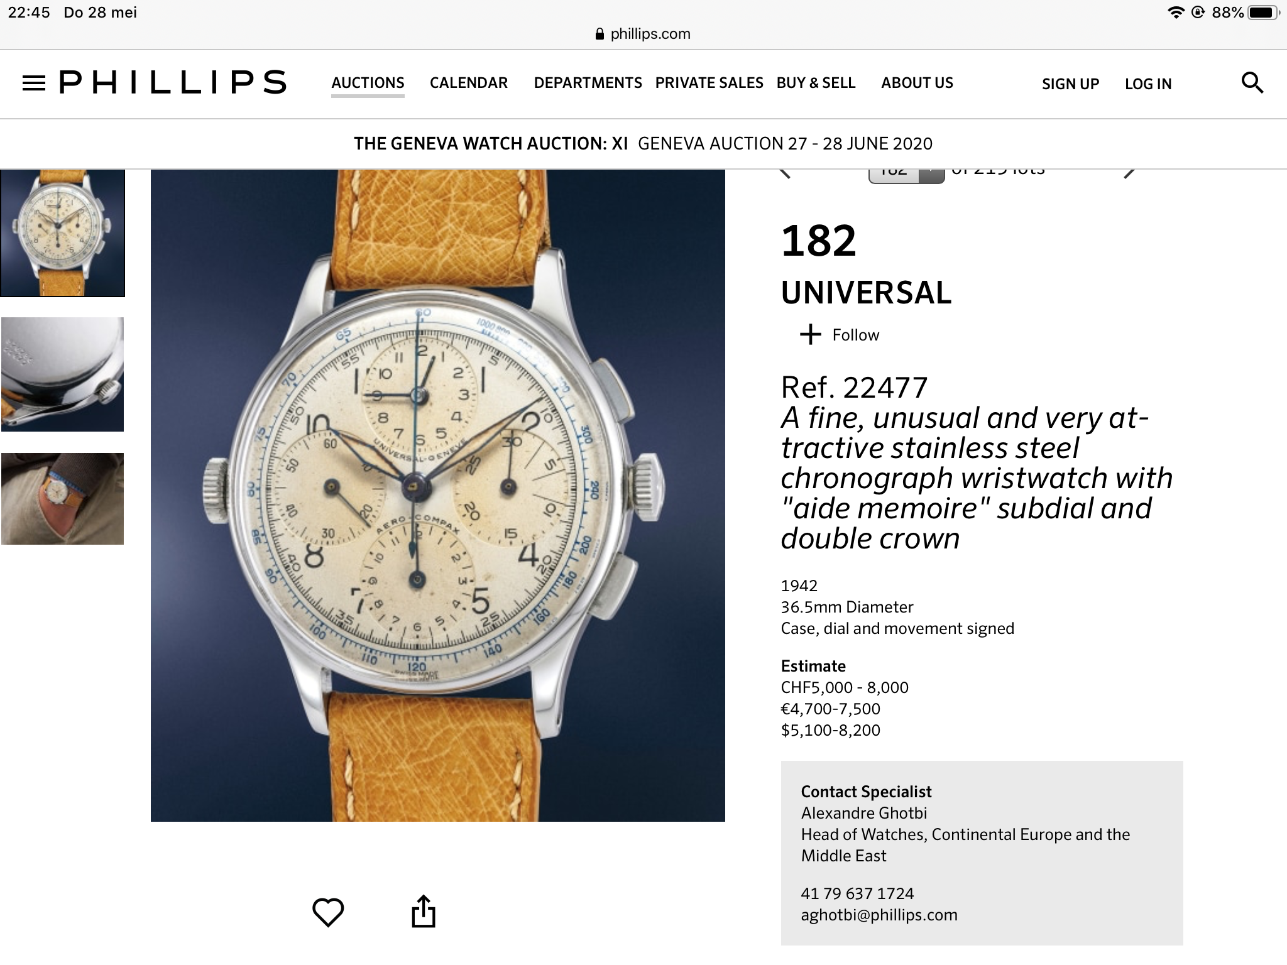This screenshot has height=965, width=1287.
Task: Tap the phillips.com address bar
Action: (x=643, y=34)
